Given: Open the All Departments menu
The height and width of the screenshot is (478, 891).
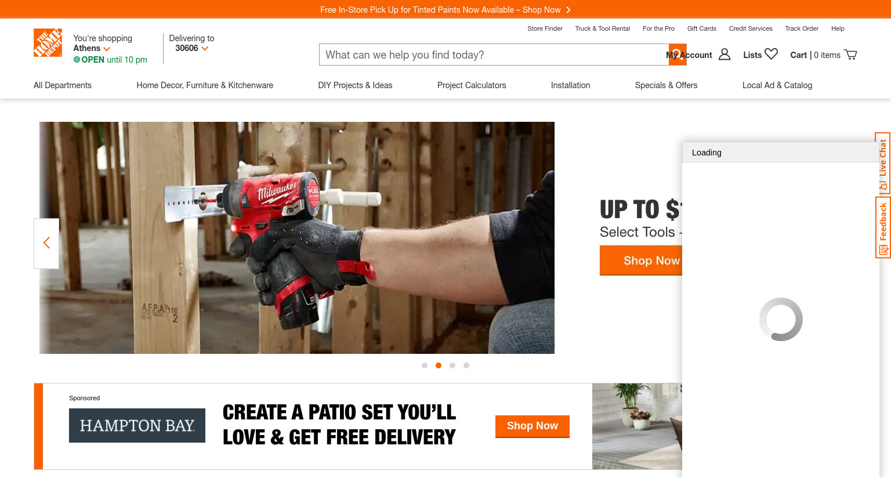Looking at the screenshot, I should [63, 85].
